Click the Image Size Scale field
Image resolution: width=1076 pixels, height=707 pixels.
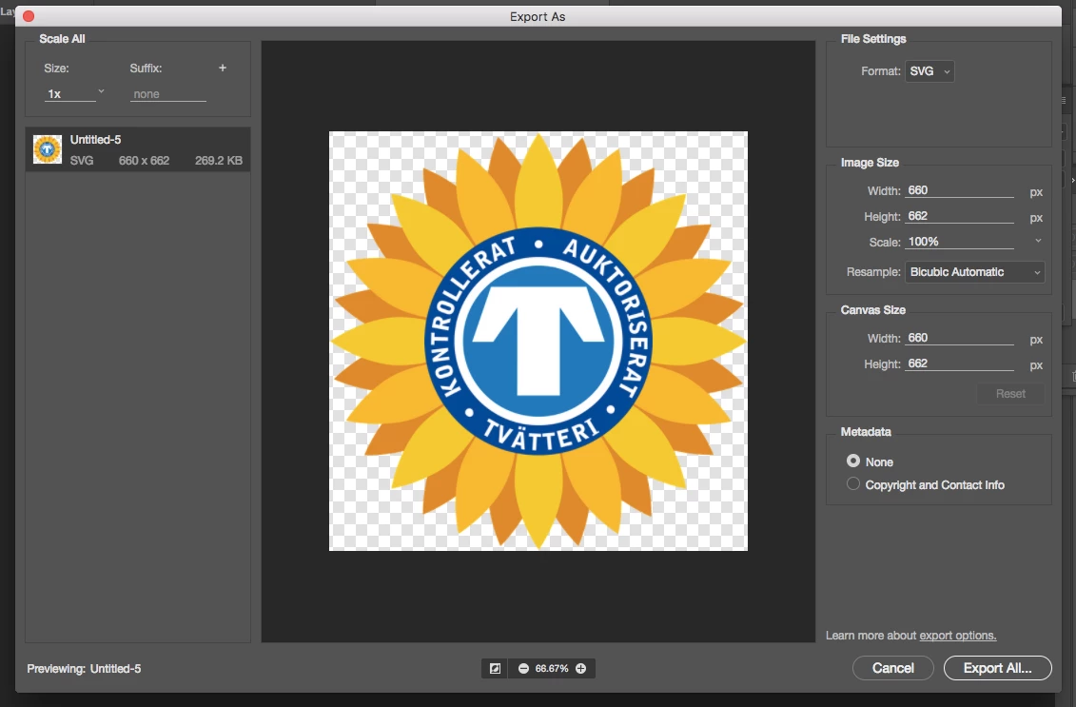(x=959, y=242)
